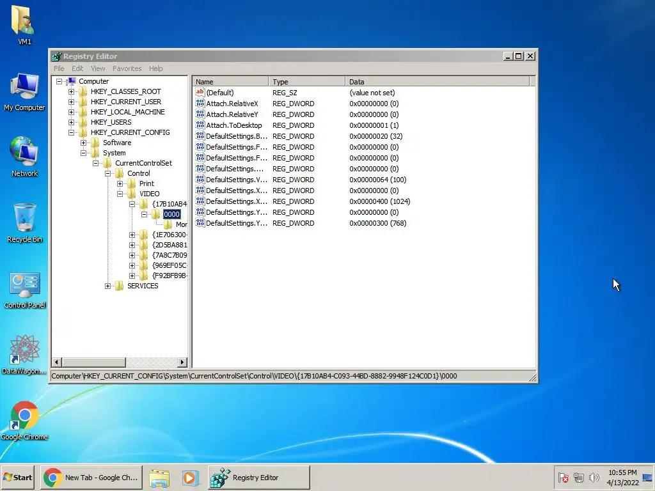Click the Computer root icon in tree
The height and width of the screenshot is (491, 655).
point(72,81)
